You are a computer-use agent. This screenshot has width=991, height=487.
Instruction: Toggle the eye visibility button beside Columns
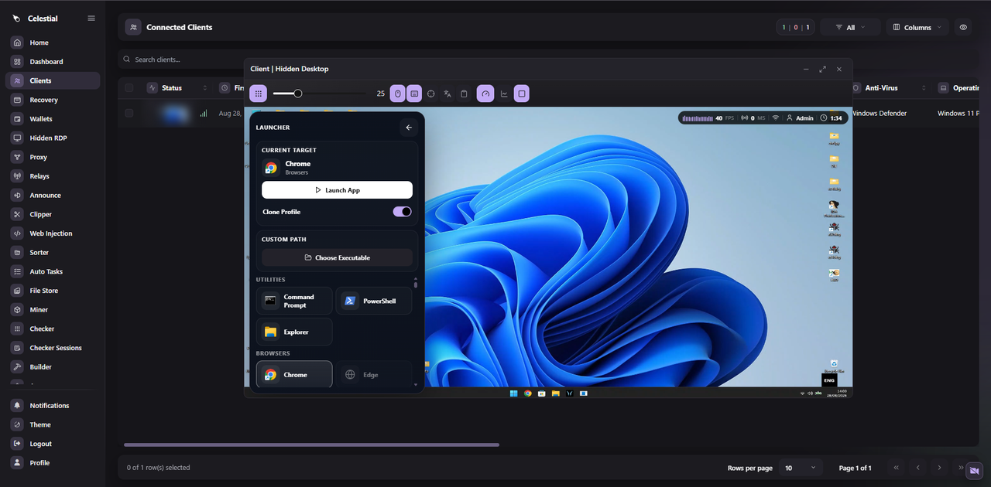click(x=964, y=27)
